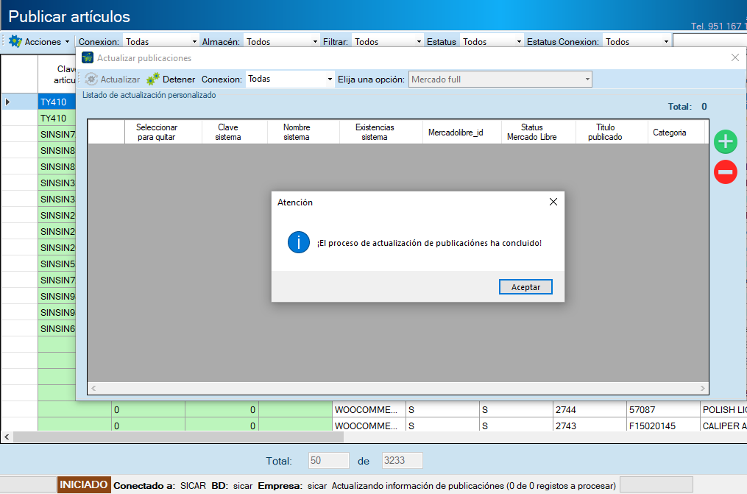Click the main grid's horizontal scrollbar left arrow
This screenshot has height=494, width=747.
click(x=7, y=437)
